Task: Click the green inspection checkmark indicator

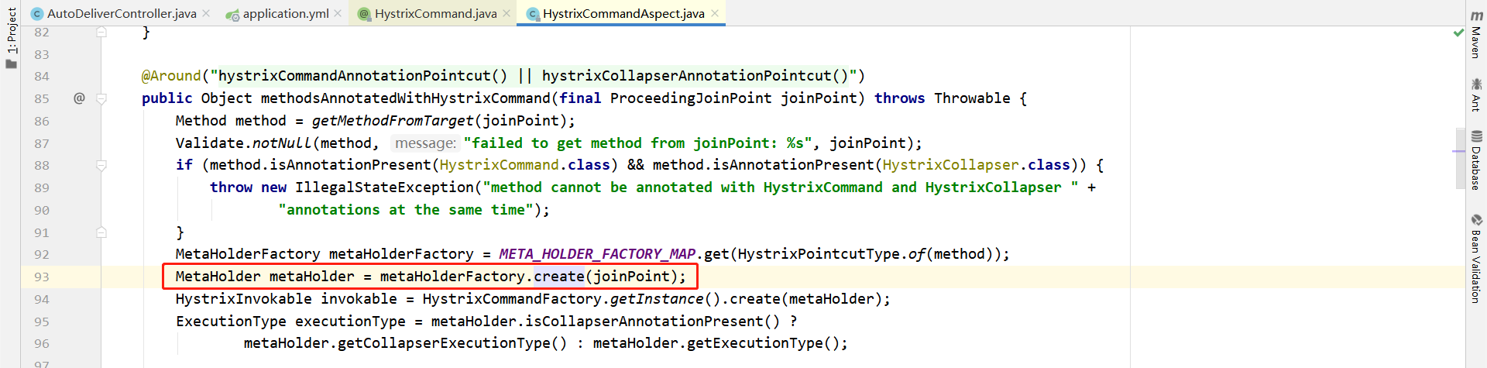Action: coord(1458,33)
